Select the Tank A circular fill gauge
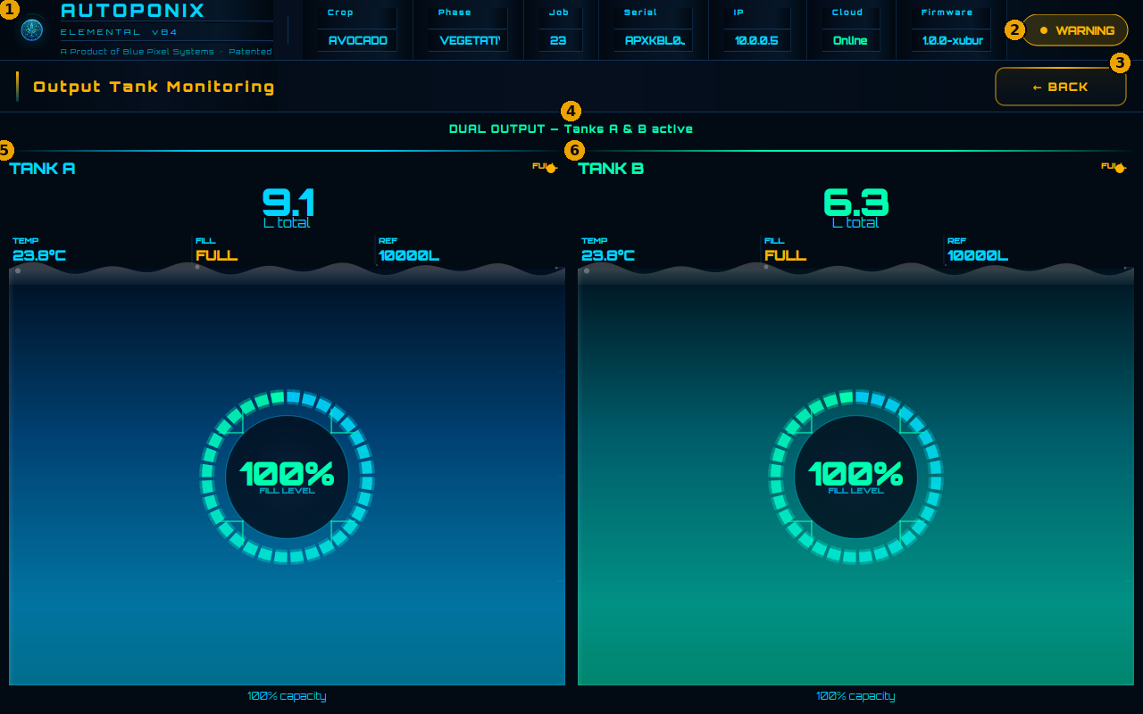The width and height of the screenshot is (1143, 714). point(287,477)
